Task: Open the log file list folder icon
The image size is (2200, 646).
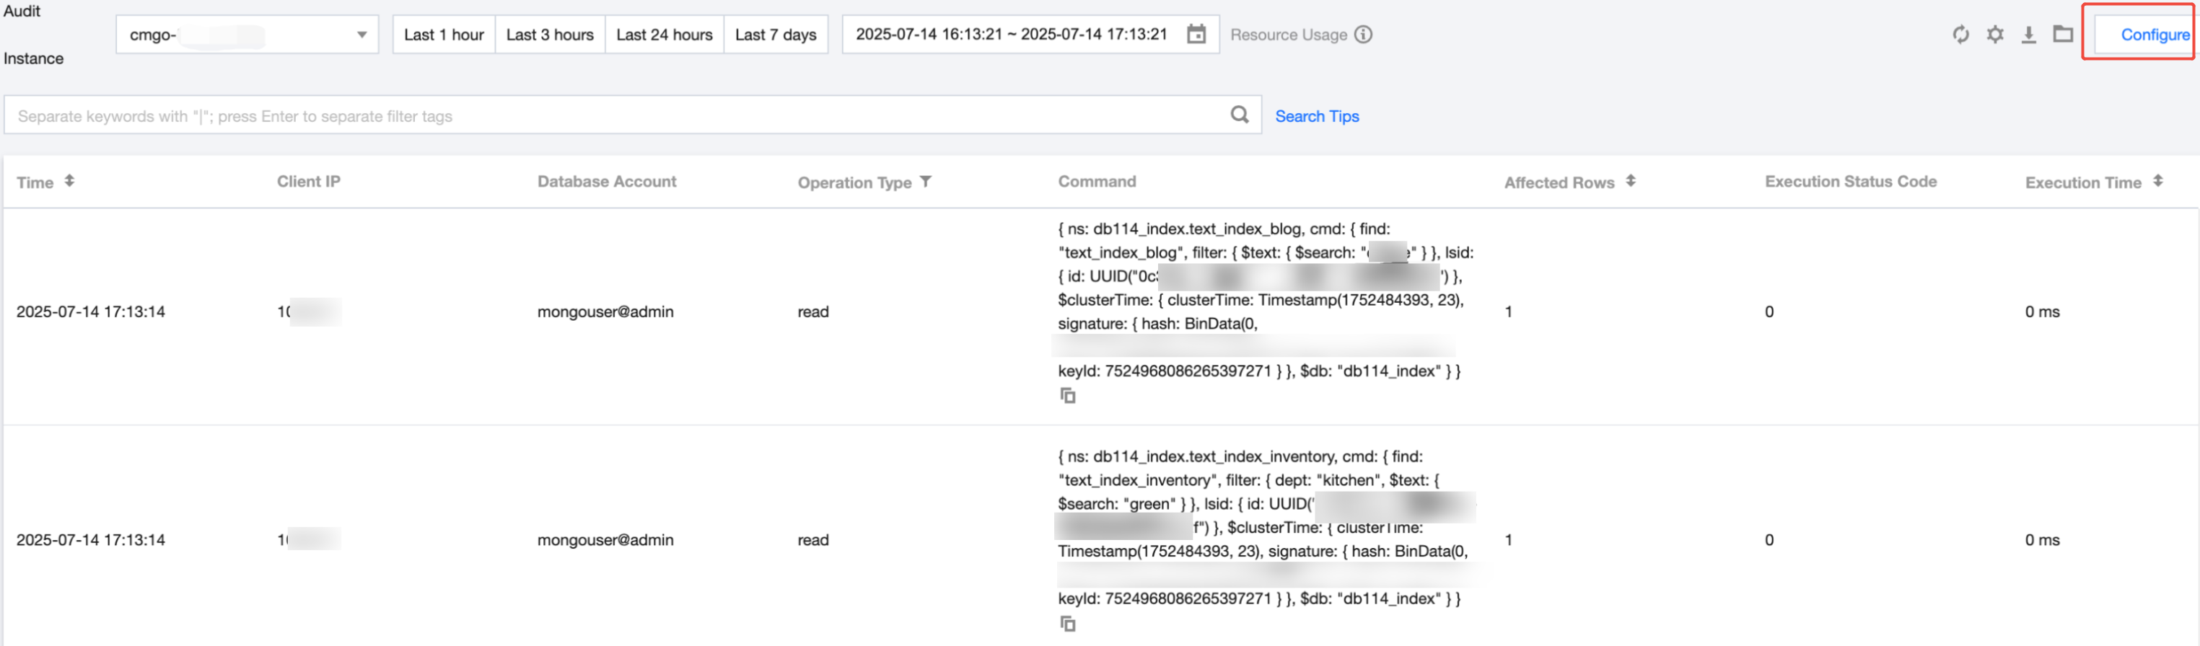Action: pyautogui.click(x=2064, y=34)
